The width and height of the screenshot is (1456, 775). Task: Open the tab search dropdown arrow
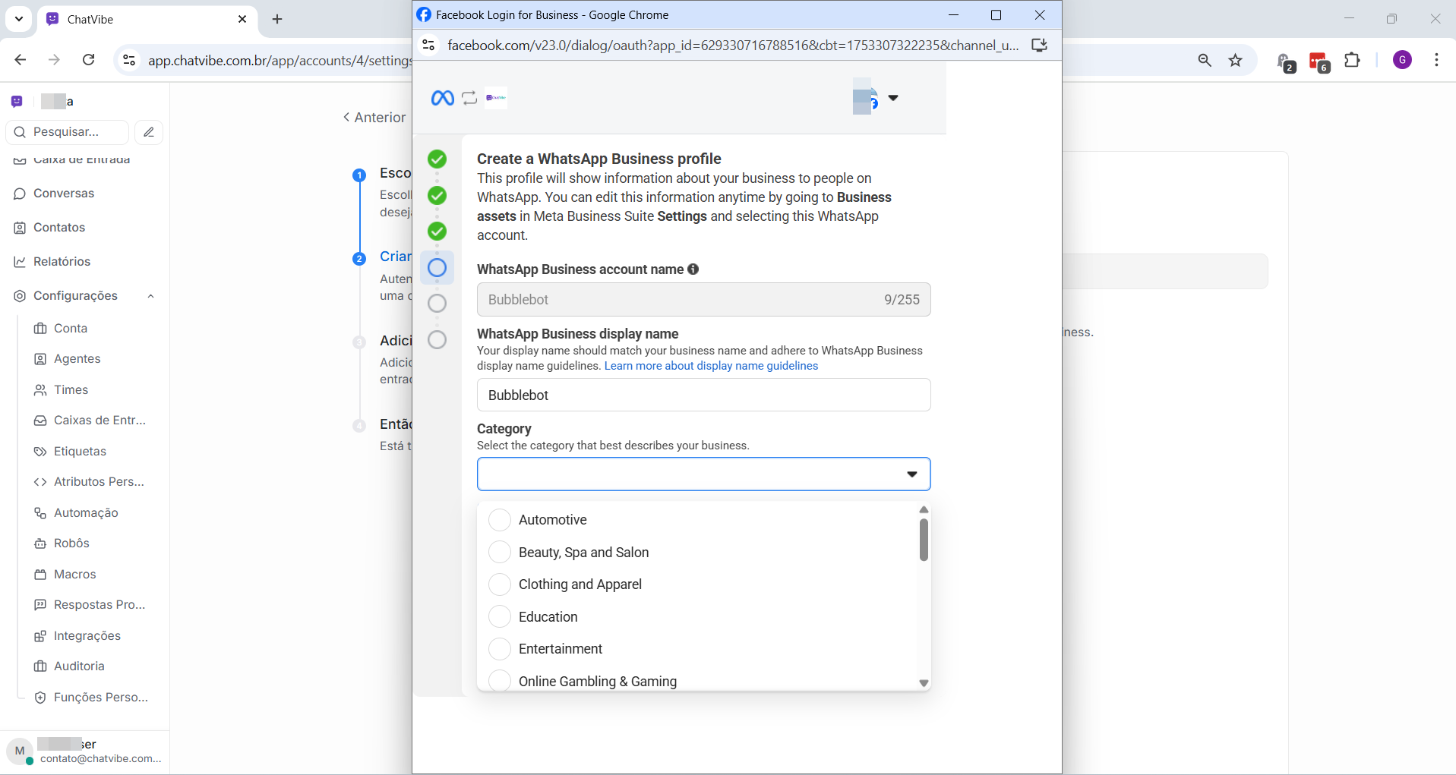[19, 19]
